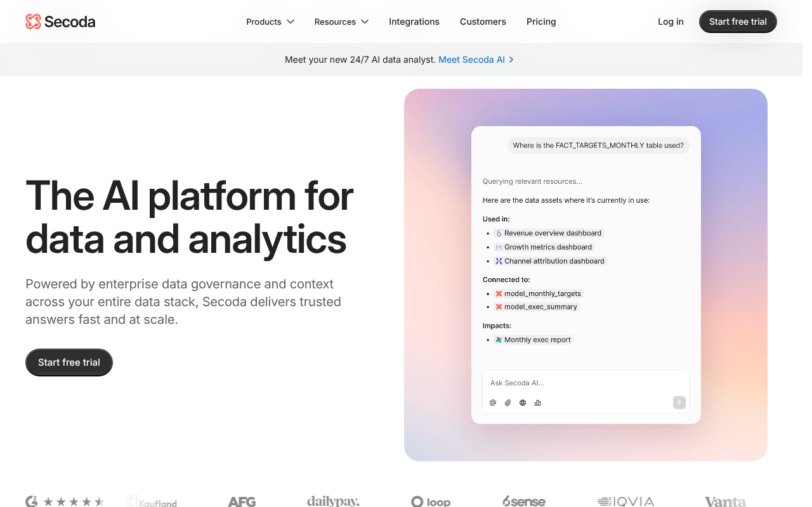Click the Log in link
The image size is (812, 507).
coord(671,22)
